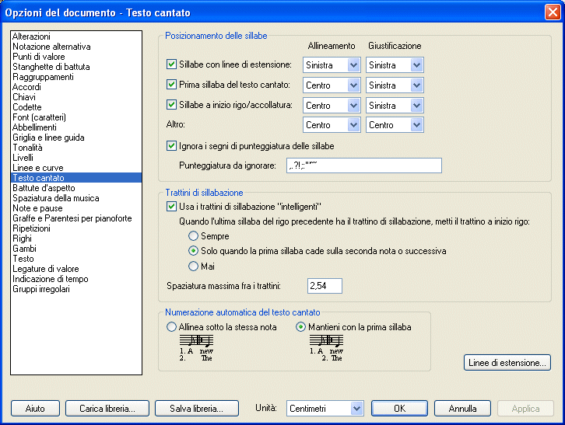Click the 'Punteggiatura da ignorare' text field
Image resolution: width=565 pixels, height=425 pixels.
coord(363,165)
